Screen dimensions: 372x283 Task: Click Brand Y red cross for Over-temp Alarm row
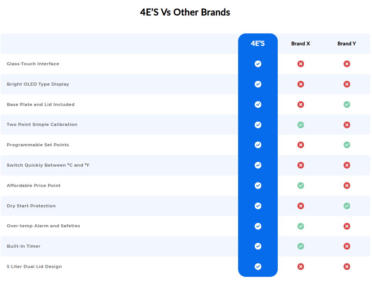(x=347, y=226)
